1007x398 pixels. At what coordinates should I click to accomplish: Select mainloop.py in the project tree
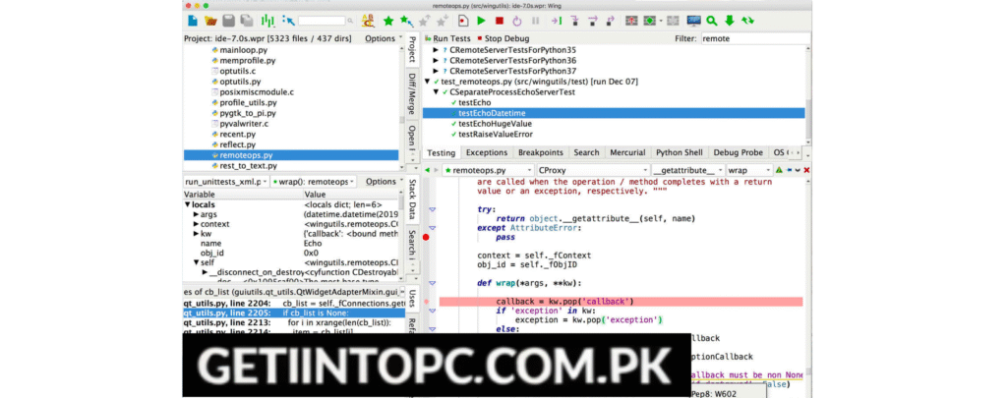click(x=242, y=49)
